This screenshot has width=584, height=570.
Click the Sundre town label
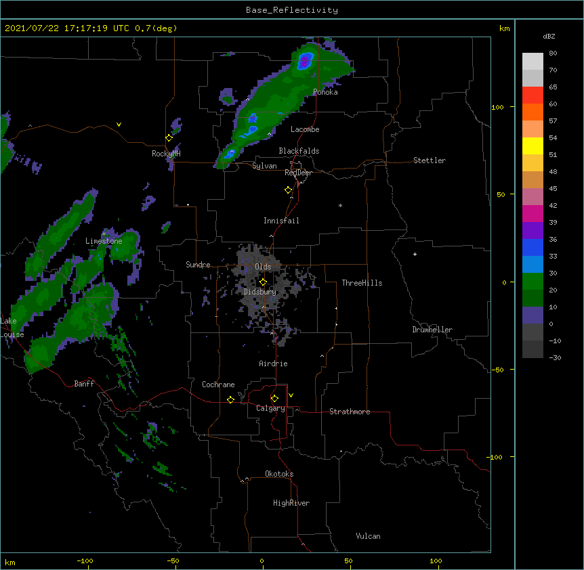pyautogui.click(x=198, y=265)
